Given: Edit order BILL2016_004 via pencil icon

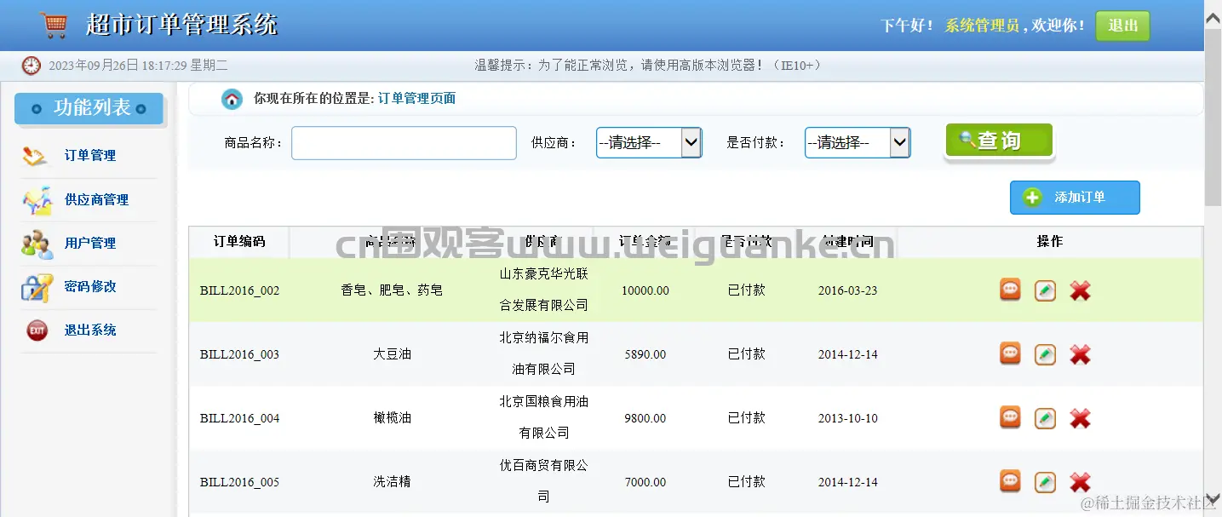Looking at the screenshot, I should pyautogui.click(x=1045, y=418).
